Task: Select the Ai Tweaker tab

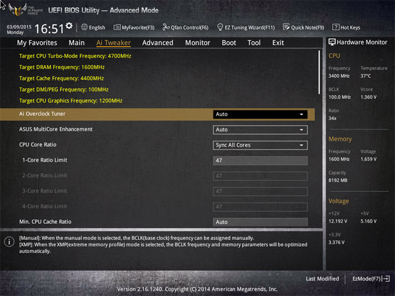Action: coord(114,43)
